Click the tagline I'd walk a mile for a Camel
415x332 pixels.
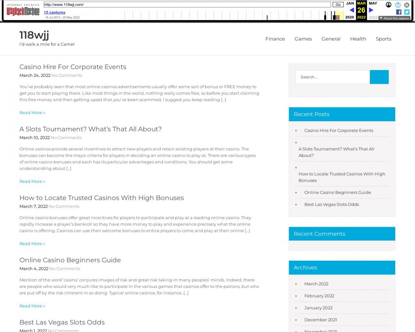pos(47,44)
